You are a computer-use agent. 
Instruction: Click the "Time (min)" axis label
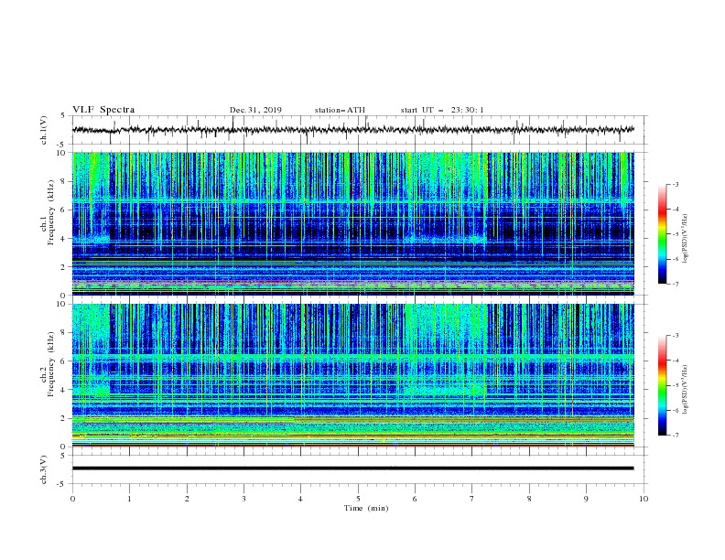[366, 508]
